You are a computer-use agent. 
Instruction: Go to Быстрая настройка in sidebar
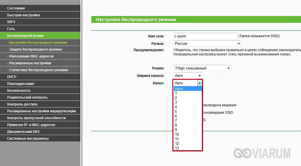click(24, 15)
